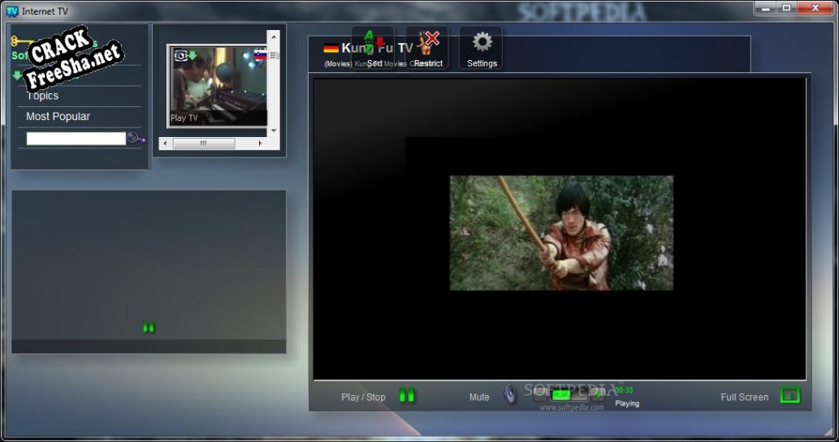Toggle Full Screen mode icon
839x442 pixels.
point(789,396)
